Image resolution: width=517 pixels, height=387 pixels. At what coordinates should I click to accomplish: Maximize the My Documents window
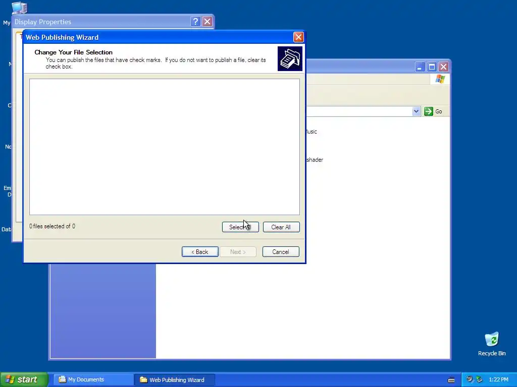[432, 67]
